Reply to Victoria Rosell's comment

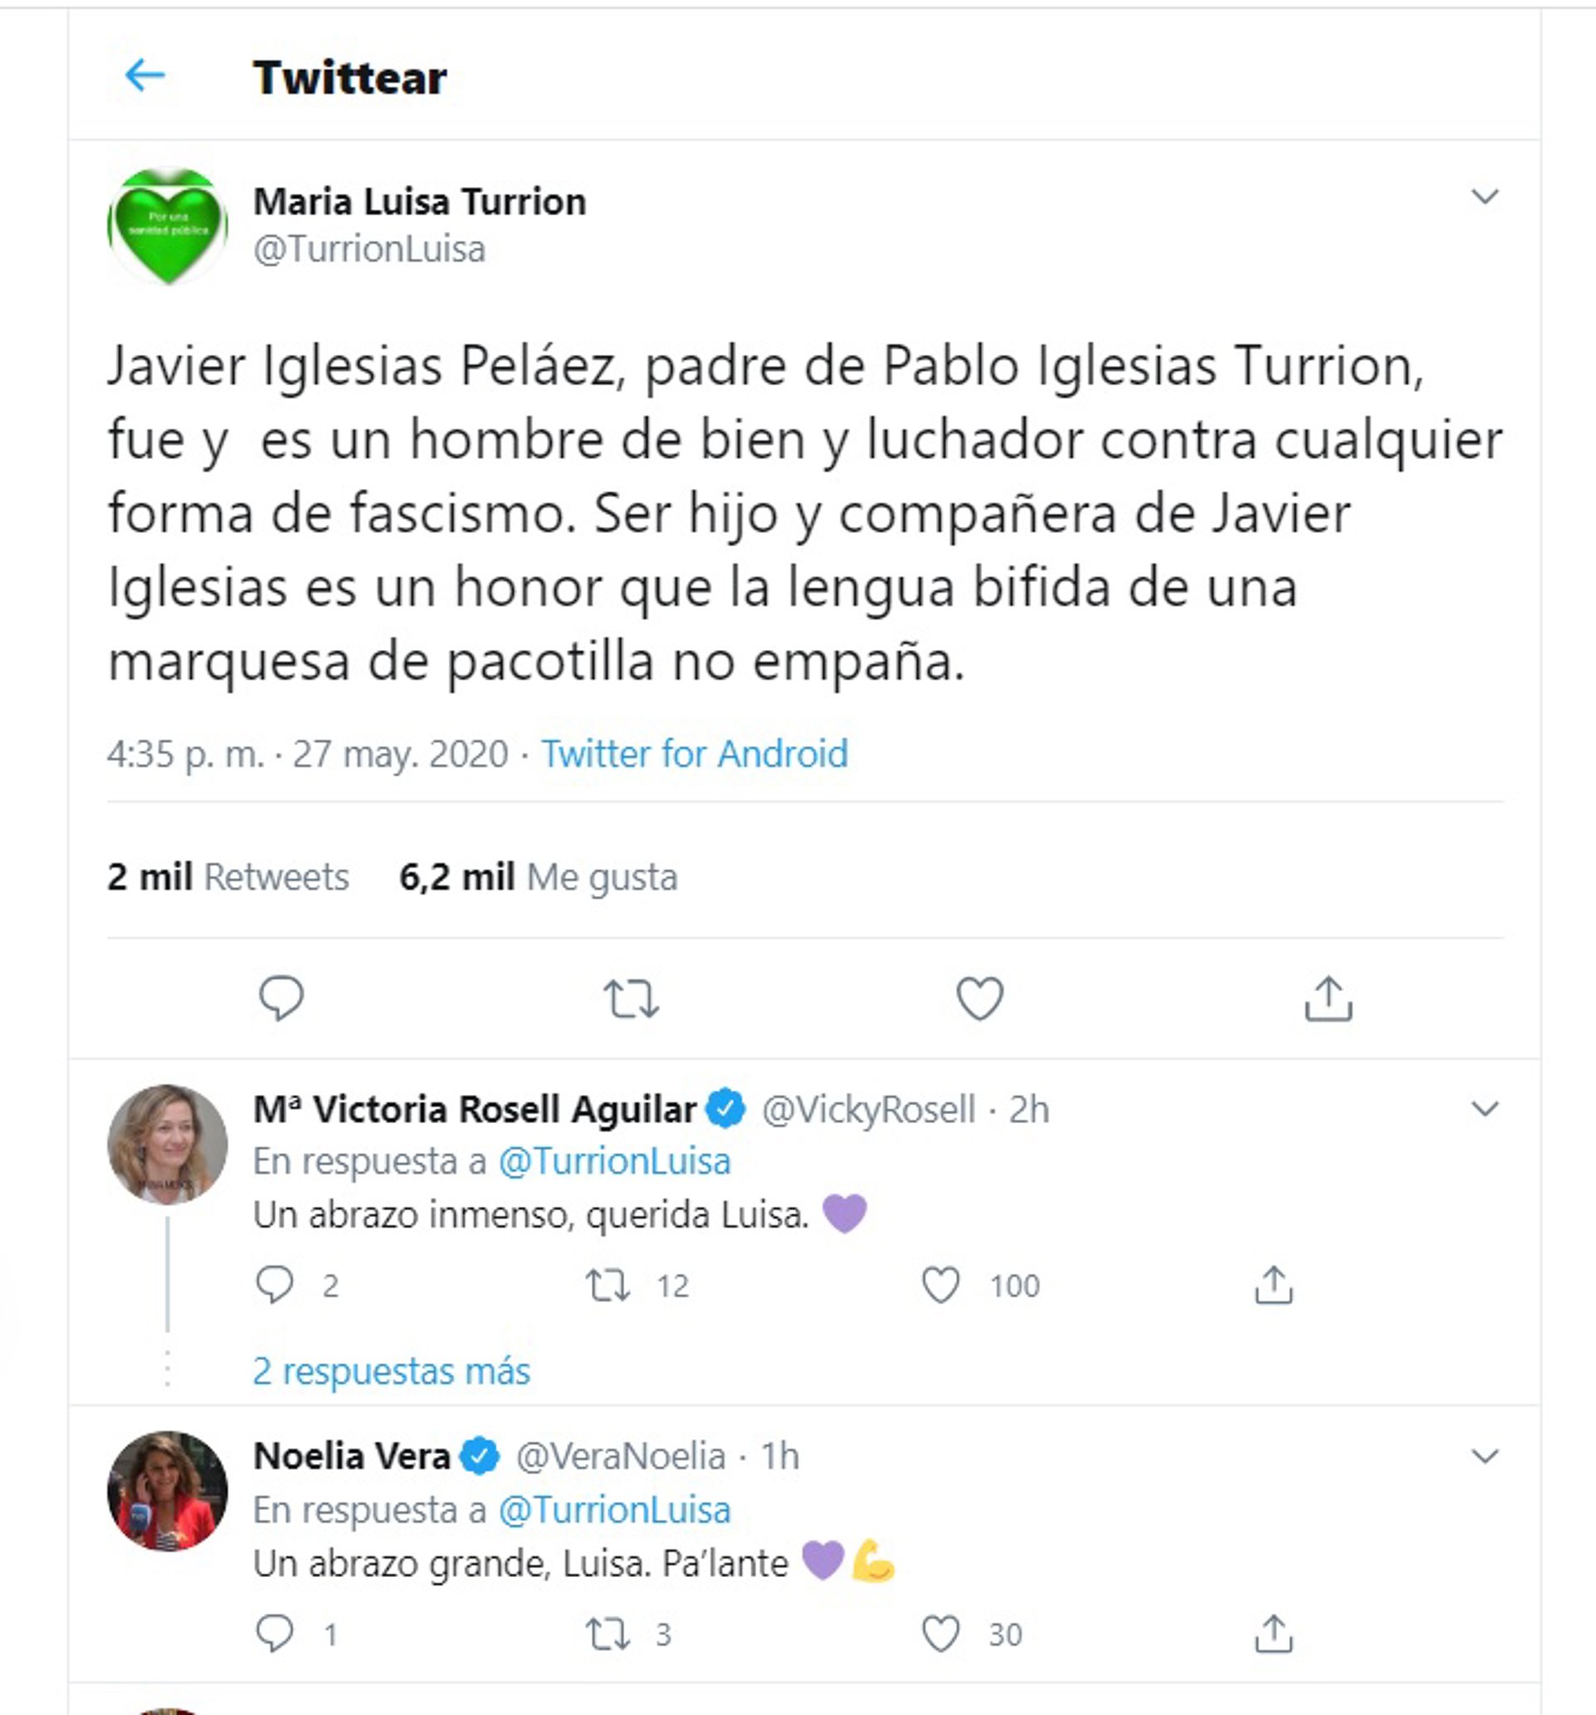275,1285
